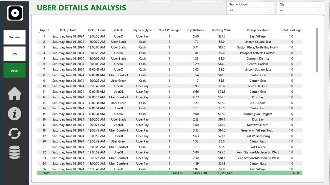Open City field dropdown chevron
Screen dimensions: 330x185
coord(320,4)
